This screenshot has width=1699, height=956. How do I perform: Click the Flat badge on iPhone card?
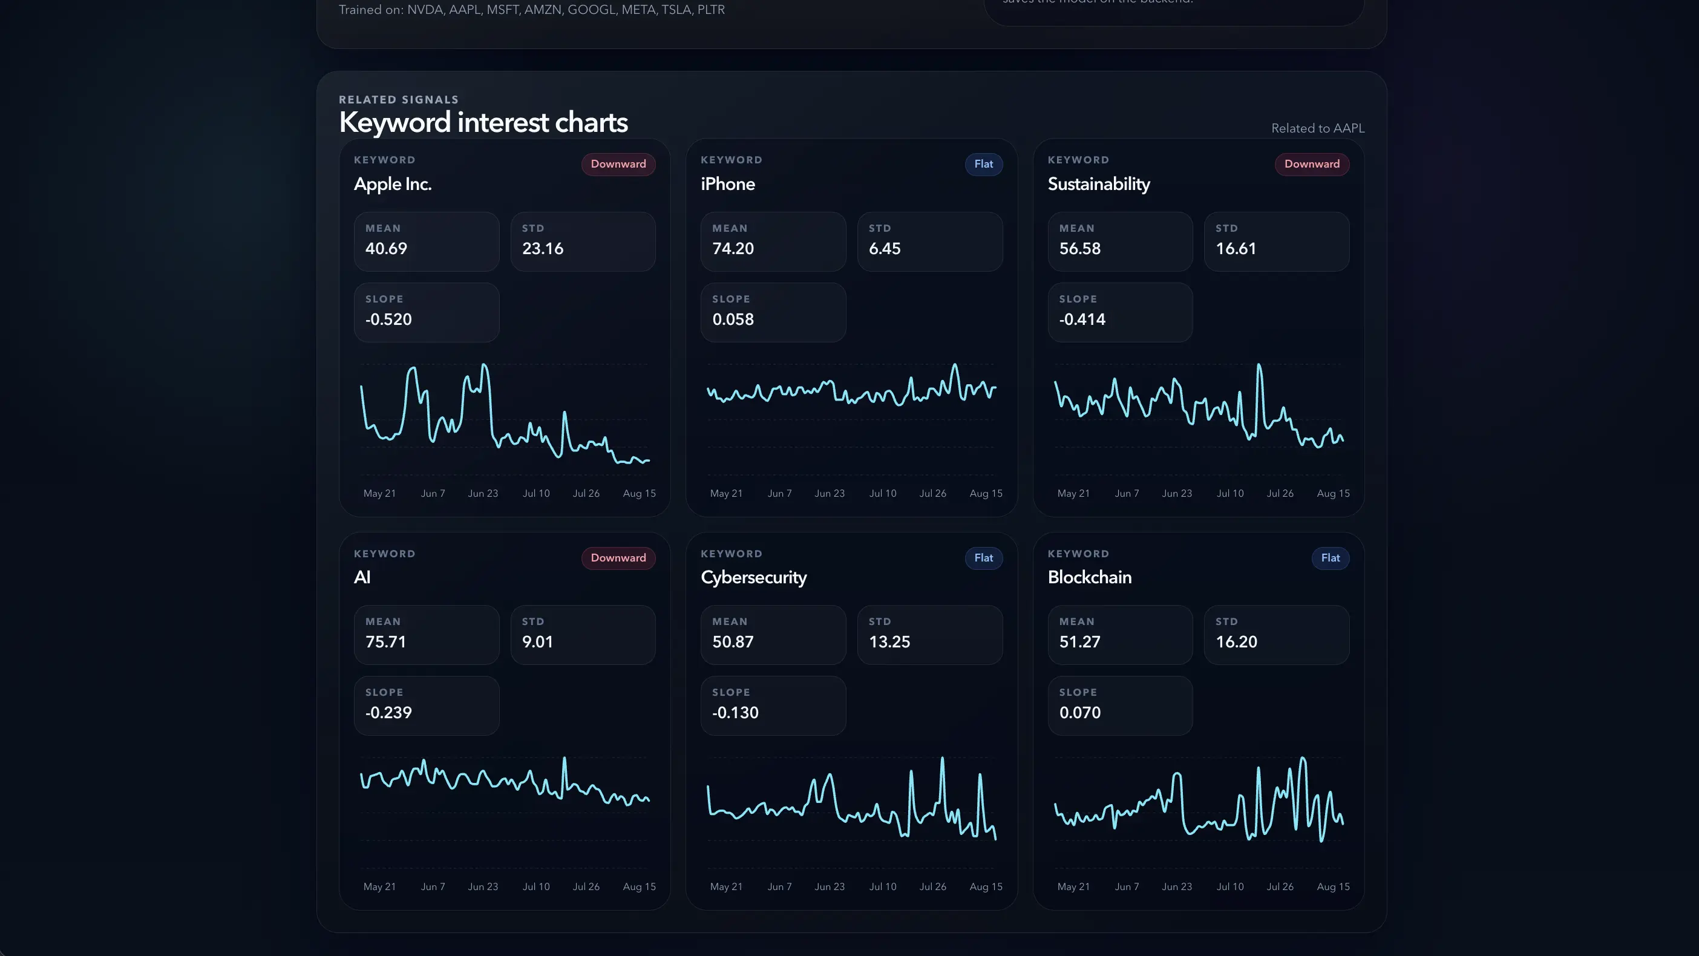983,165
